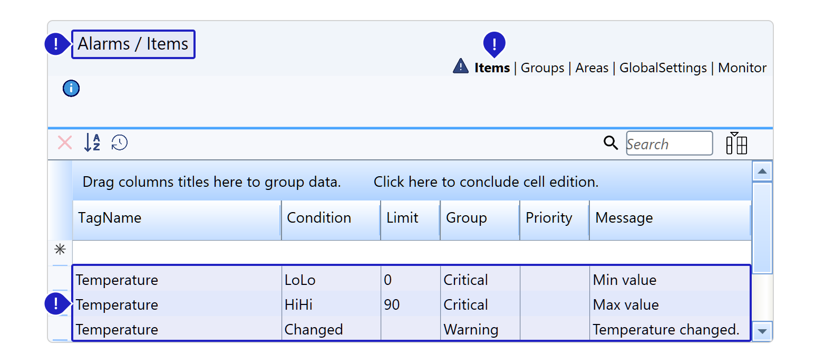Open the column chooser icon
Screen dimensions: 815x363
click(736, 144)
